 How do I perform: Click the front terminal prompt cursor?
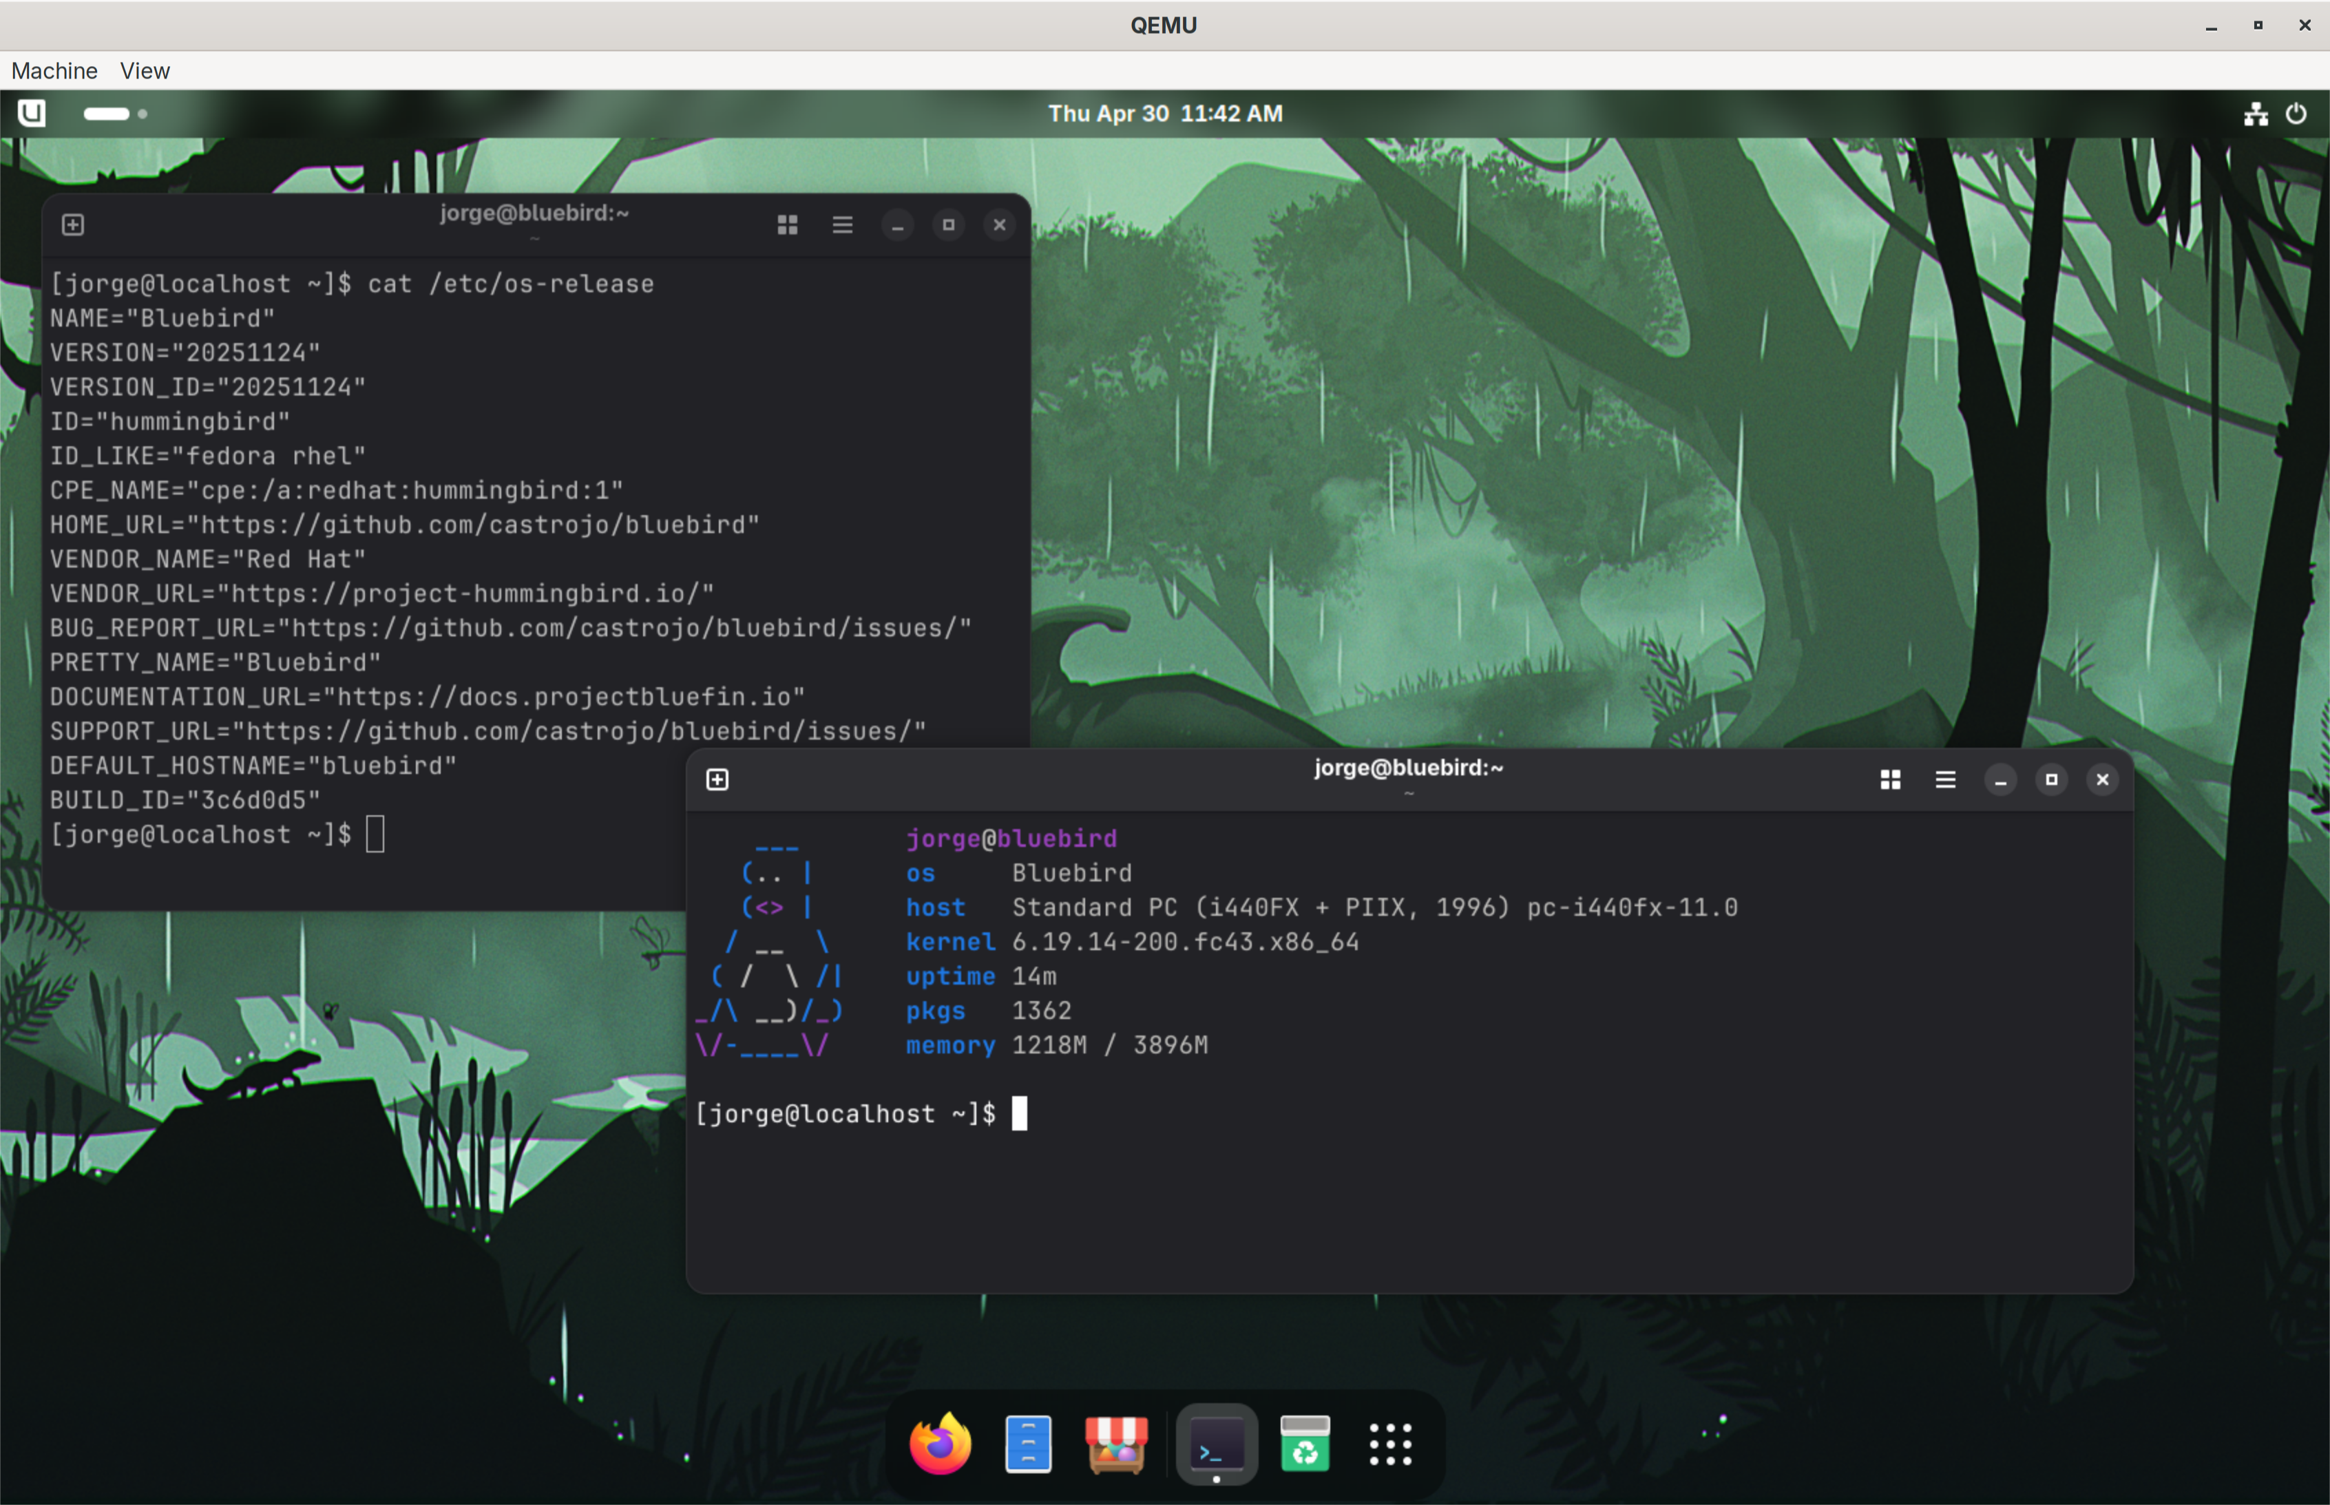1019,1113
